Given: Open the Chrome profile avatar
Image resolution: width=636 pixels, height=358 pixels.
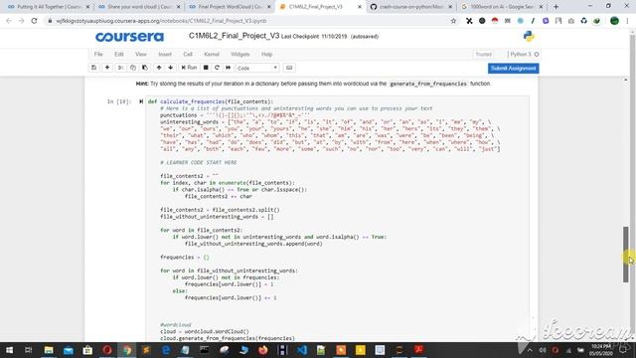Looking at the screenshot, I should pos(614,21).
